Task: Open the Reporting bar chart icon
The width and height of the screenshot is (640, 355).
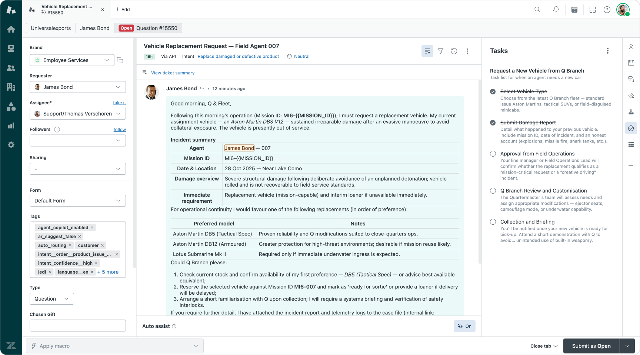Action: (x=11, y=125)
